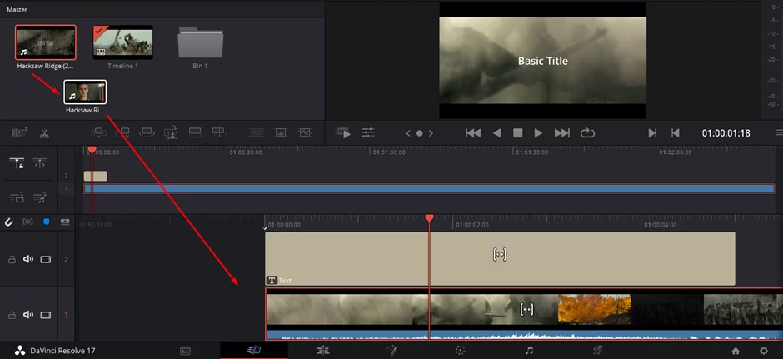Screen dimensions: 783x359
Task: Open the Fast Review playback icon
Action: [x=343, y=132]
